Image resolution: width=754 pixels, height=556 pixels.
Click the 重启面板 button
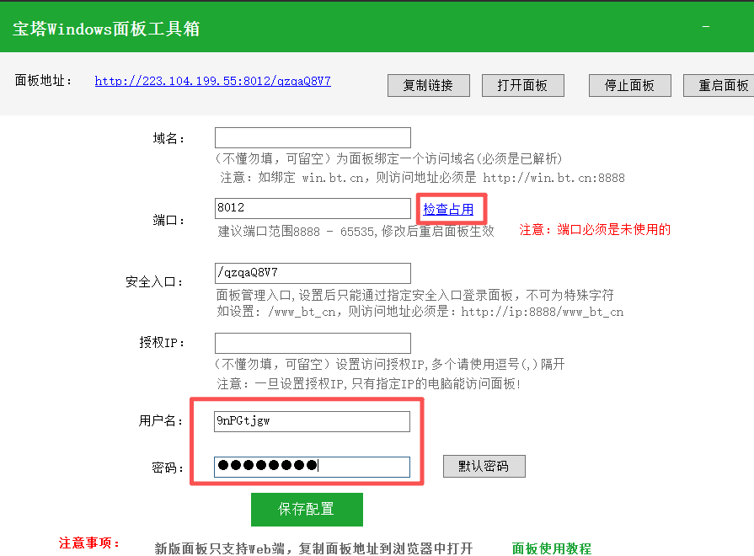[719, 86]
